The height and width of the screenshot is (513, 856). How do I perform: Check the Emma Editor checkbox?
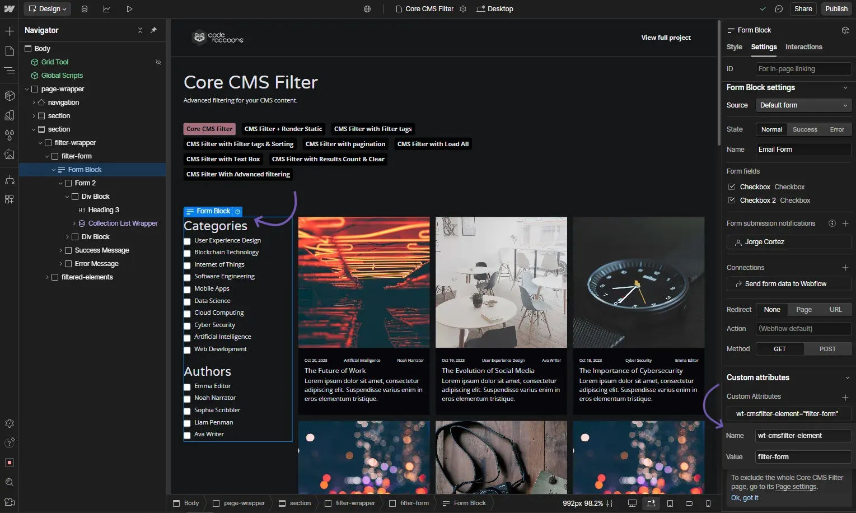[188, 387]
